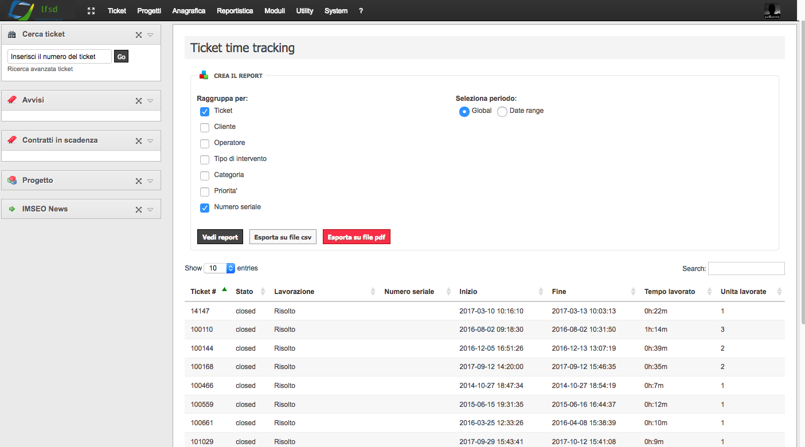Enable grouping by Operatore
805x447 pixels.
(204, 143)
